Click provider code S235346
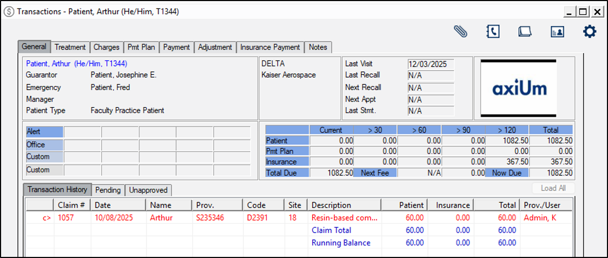 (211, 218)
